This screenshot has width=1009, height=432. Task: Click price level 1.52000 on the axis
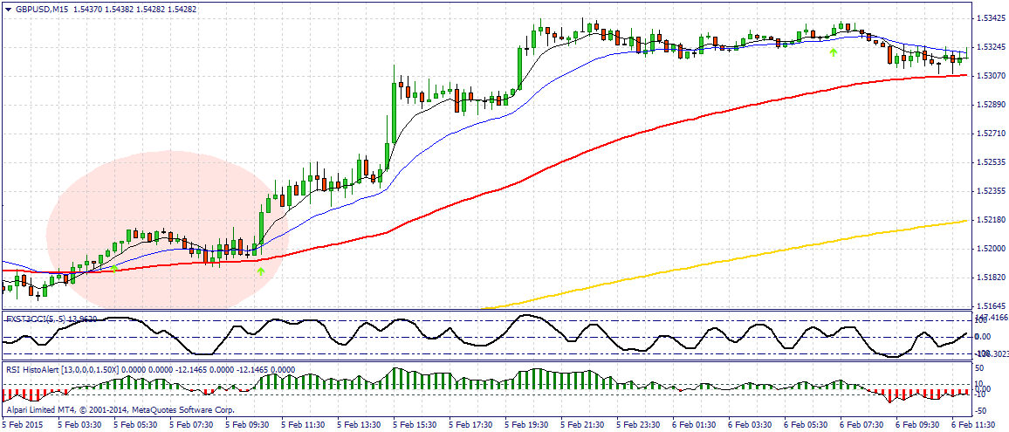[x=989, y=249]
